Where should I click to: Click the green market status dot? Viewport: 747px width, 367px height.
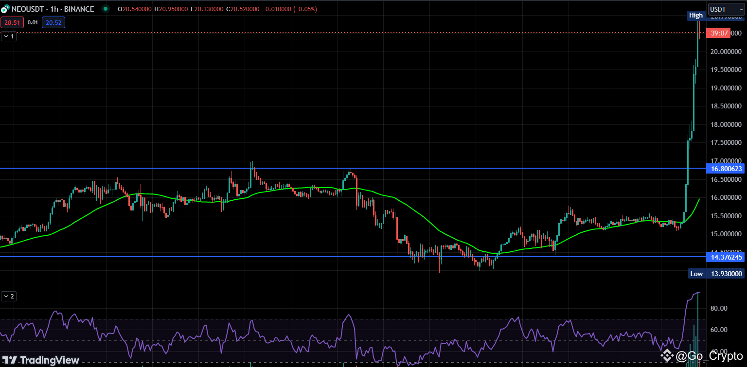pyautogui.click(x=105, y=9)
